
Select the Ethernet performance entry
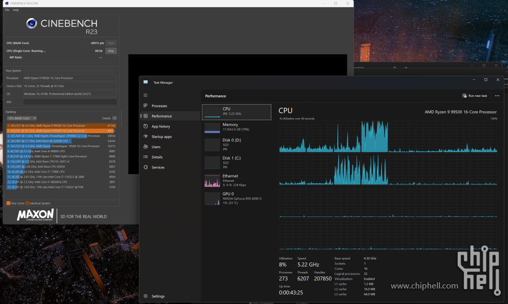(x=237, y=180)
